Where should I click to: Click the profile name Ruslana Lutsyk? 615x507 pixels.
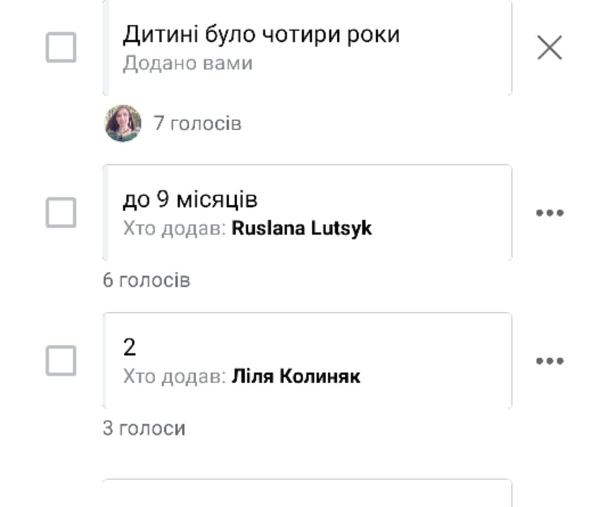301,227
